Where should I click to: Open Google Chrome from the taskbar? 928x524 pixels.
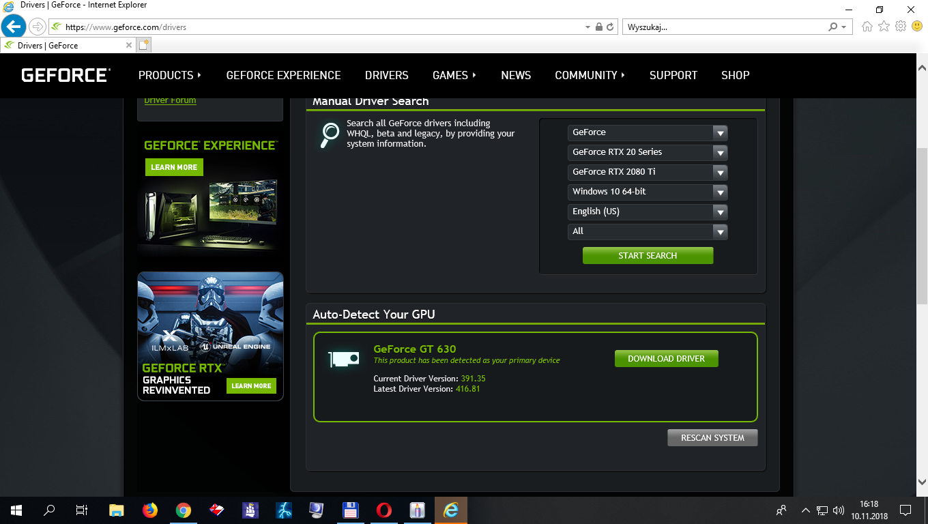pos(184,510)
